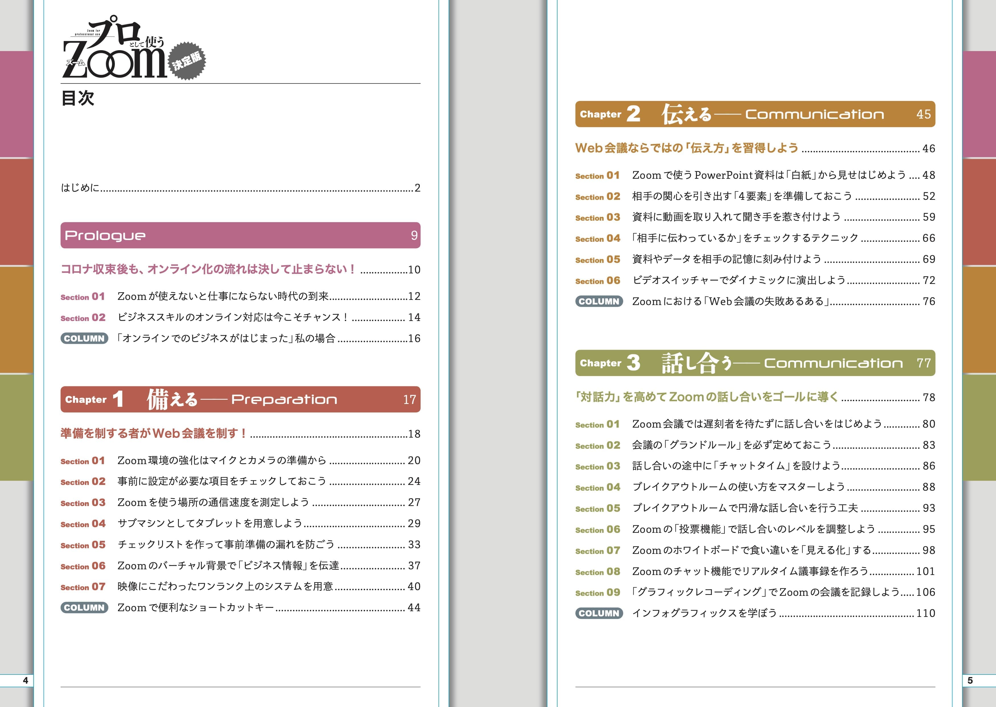Click the 決定版 starburst badge

[187, 61]
